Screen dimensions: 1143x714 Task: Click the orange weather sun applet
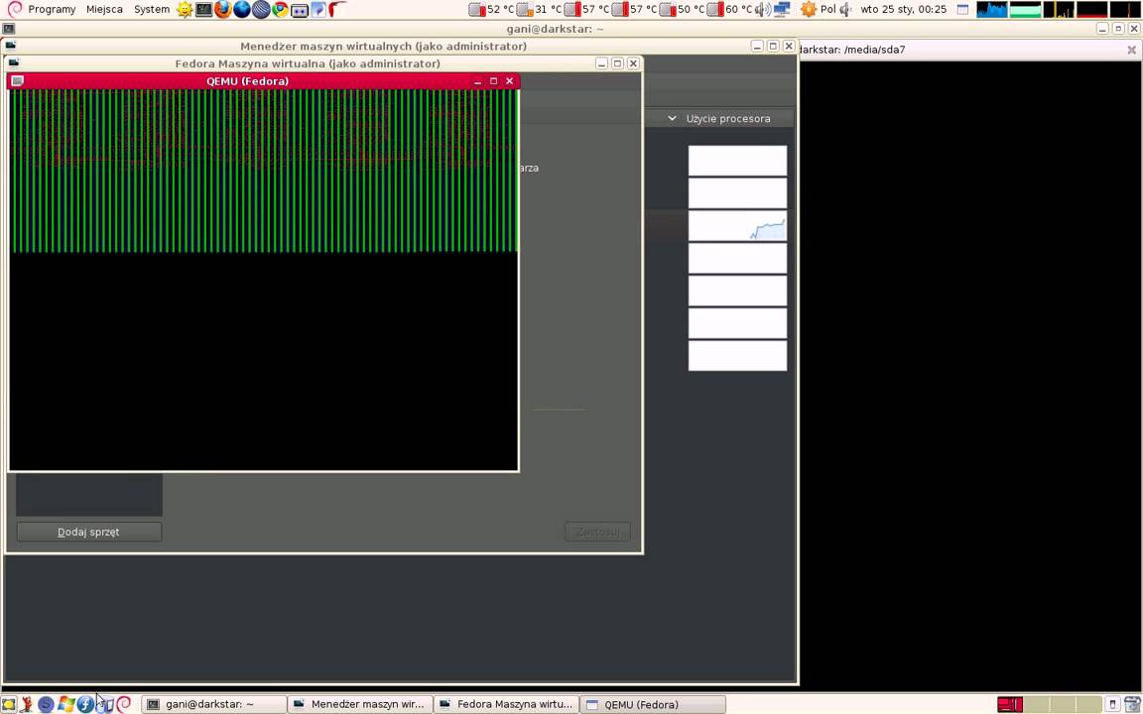click(x=809, y=10)
